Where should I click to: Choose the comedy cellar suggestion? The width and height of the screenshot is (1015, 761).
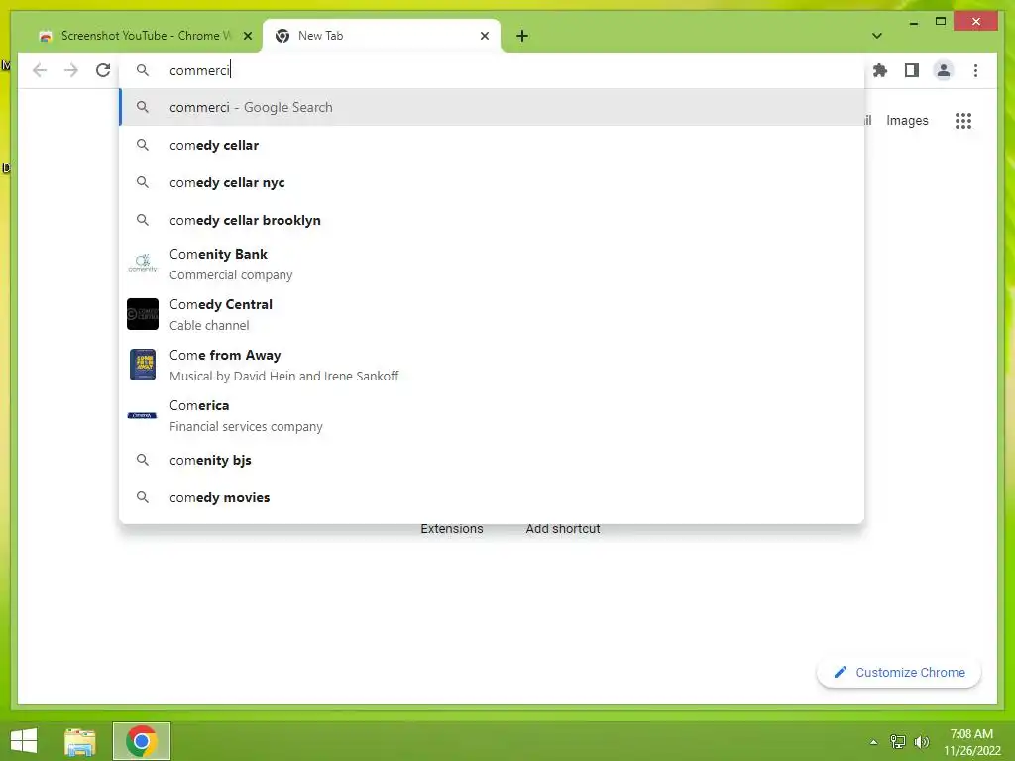492,145
